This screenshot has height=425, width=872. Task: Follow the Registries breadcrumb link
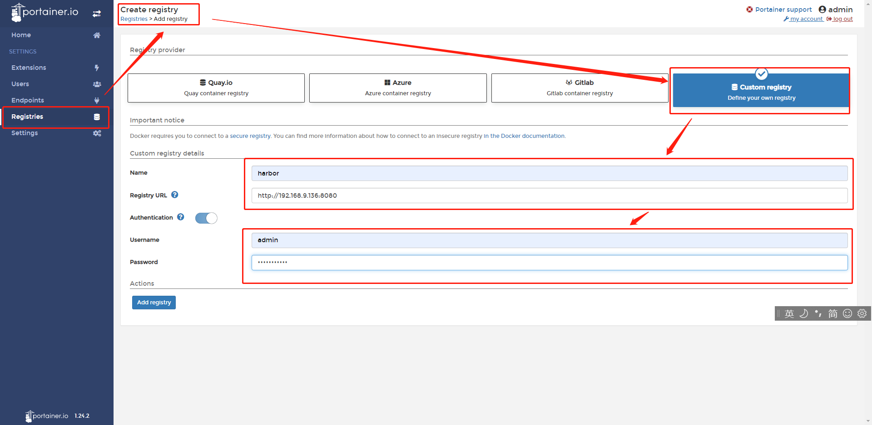[x=134, y=19]
